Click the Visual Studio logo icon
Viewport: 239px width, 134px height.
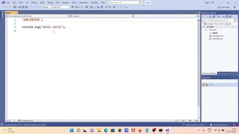click(3, 3)
